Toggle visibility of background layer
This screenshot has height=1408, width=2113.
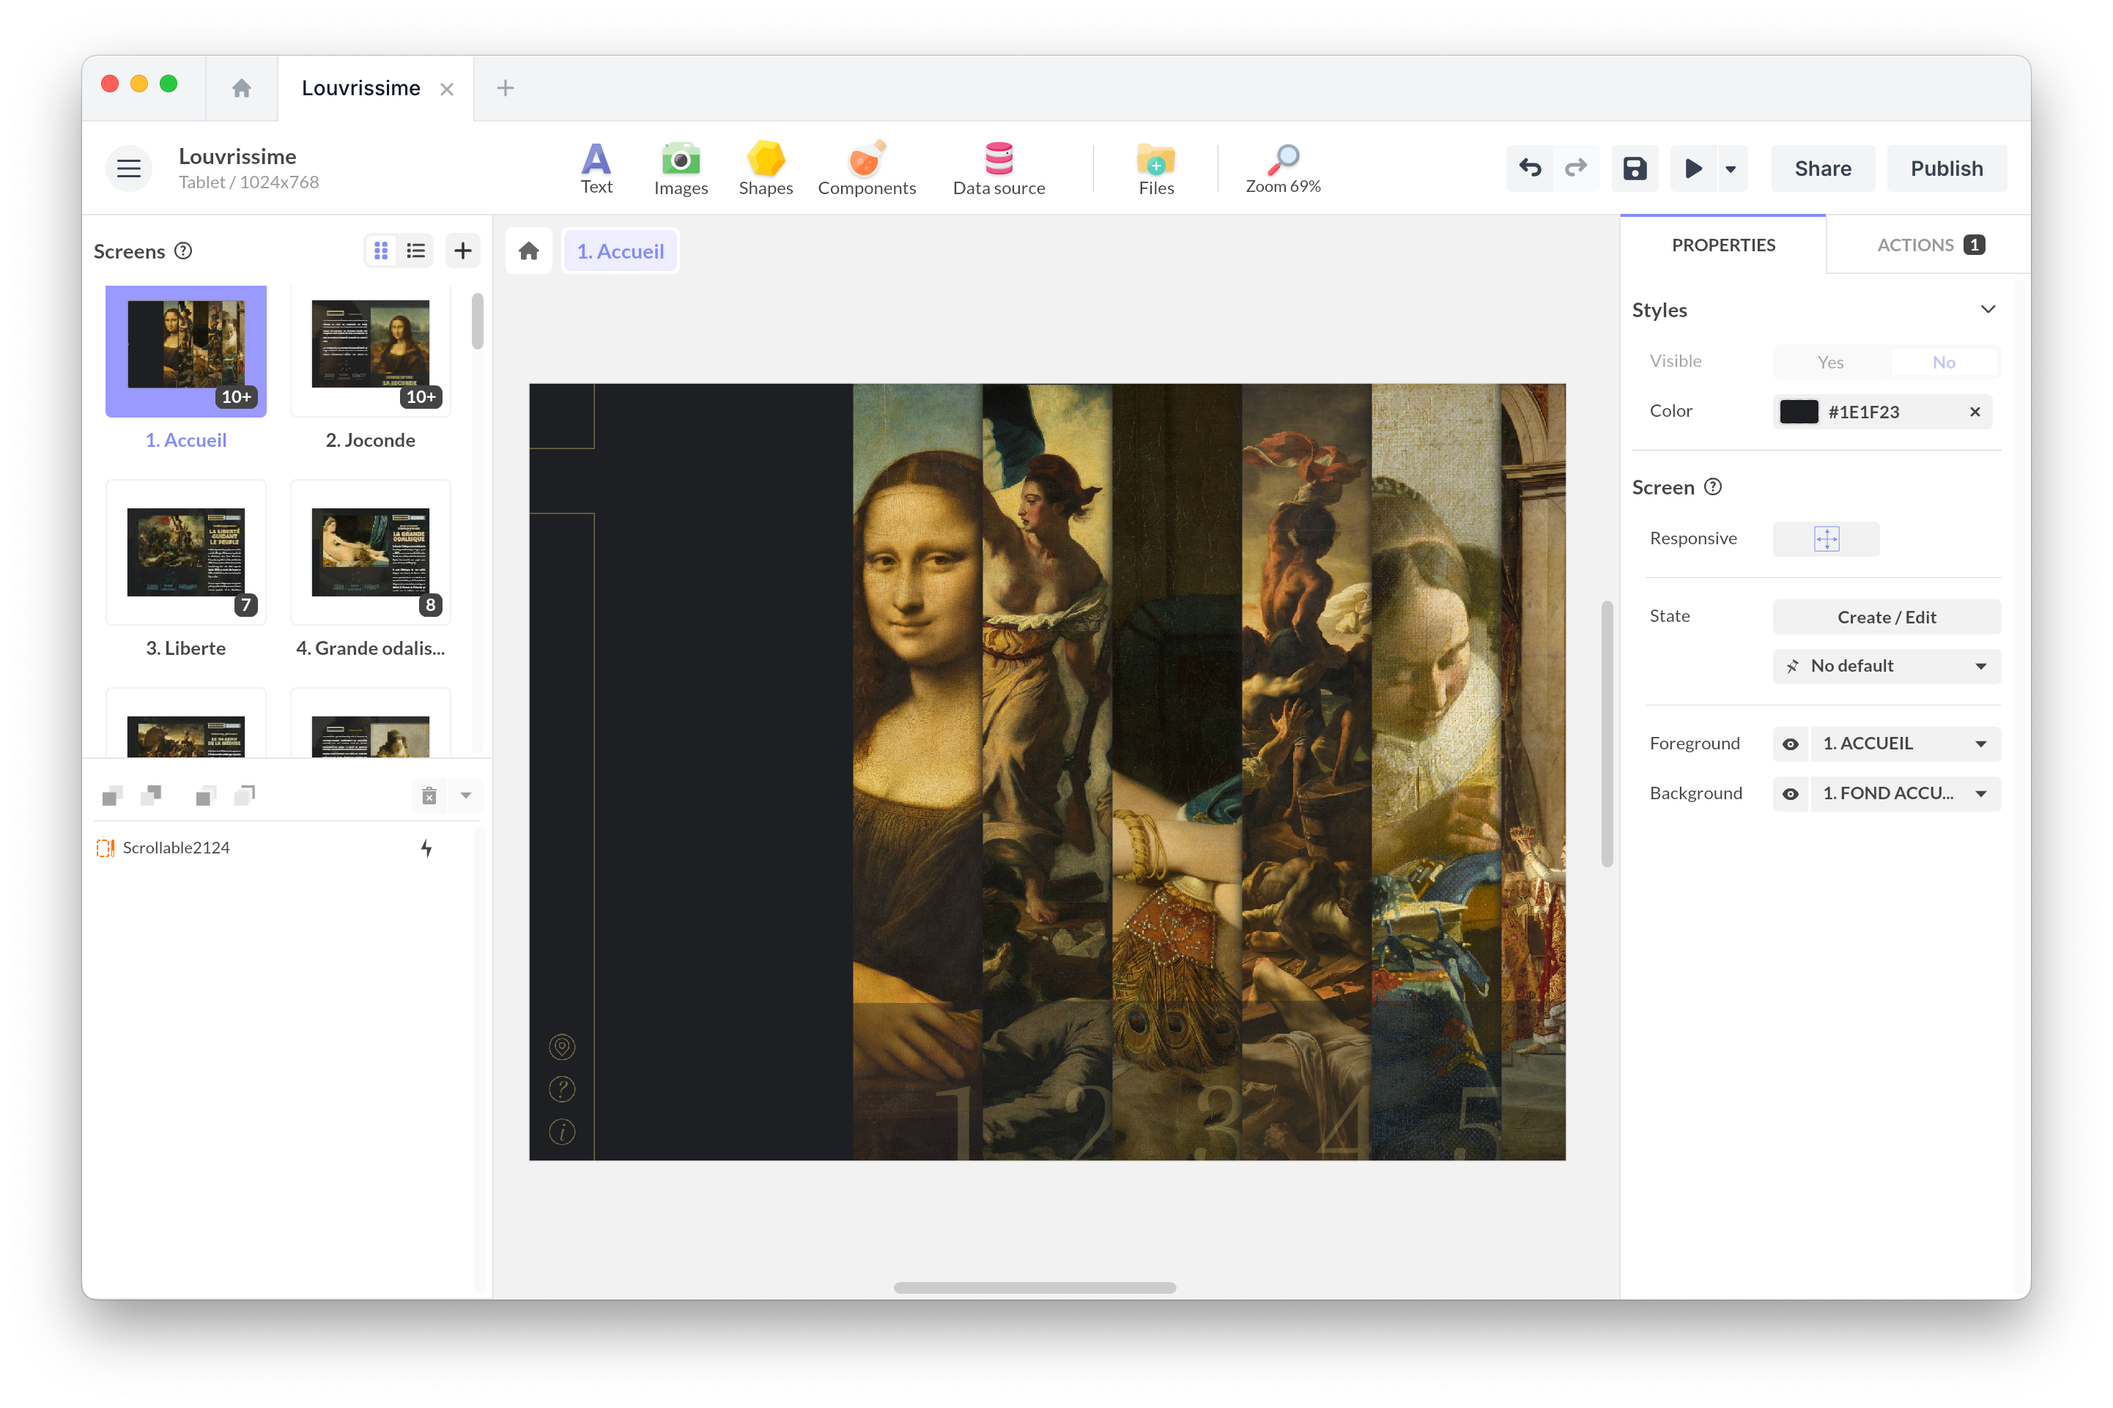tap(1788, 792)
